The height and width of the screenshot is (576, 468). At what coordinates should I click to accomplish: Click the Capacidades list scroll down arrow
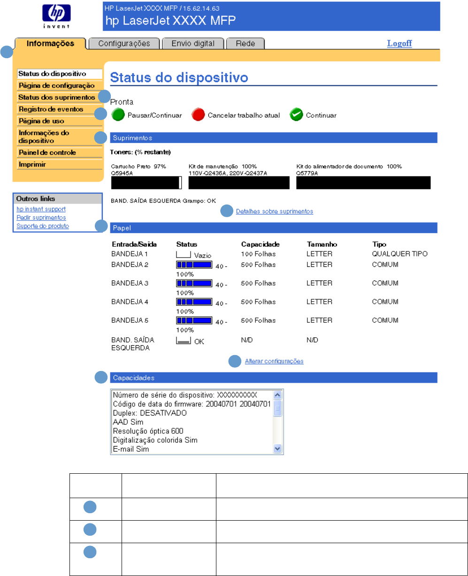click(x=277, y=448)
